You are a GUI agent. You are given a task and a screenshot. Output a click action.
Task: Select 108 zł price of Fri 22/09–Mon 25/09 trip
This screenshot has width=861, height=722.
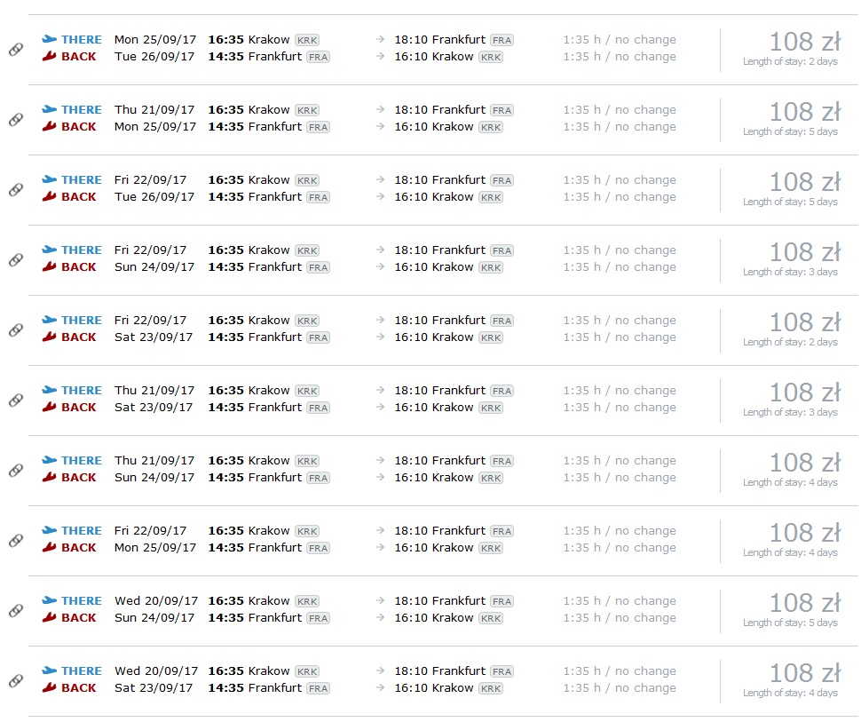pos(805,533)
